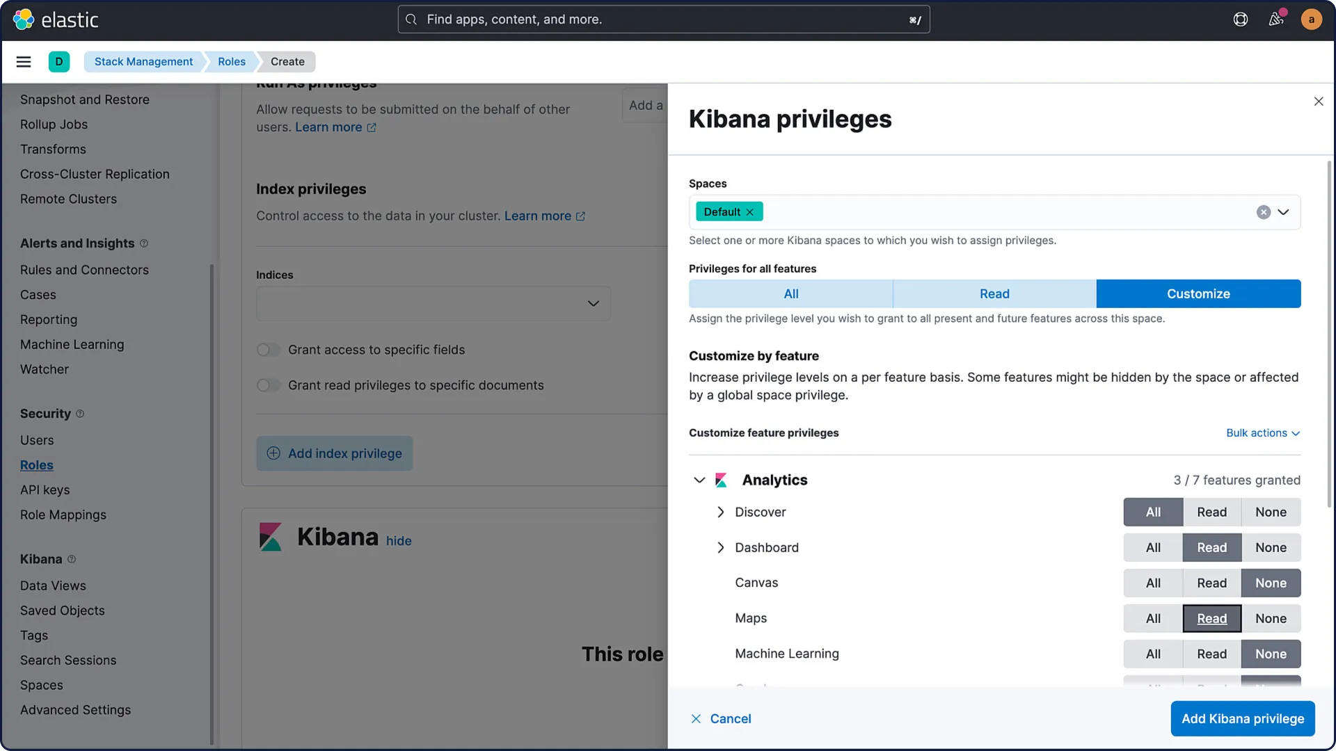The height and width of the screenshot is (751, 1336).
Task: Open the Spaces dropdown arrow
Action: click(x=1283, y=212)
